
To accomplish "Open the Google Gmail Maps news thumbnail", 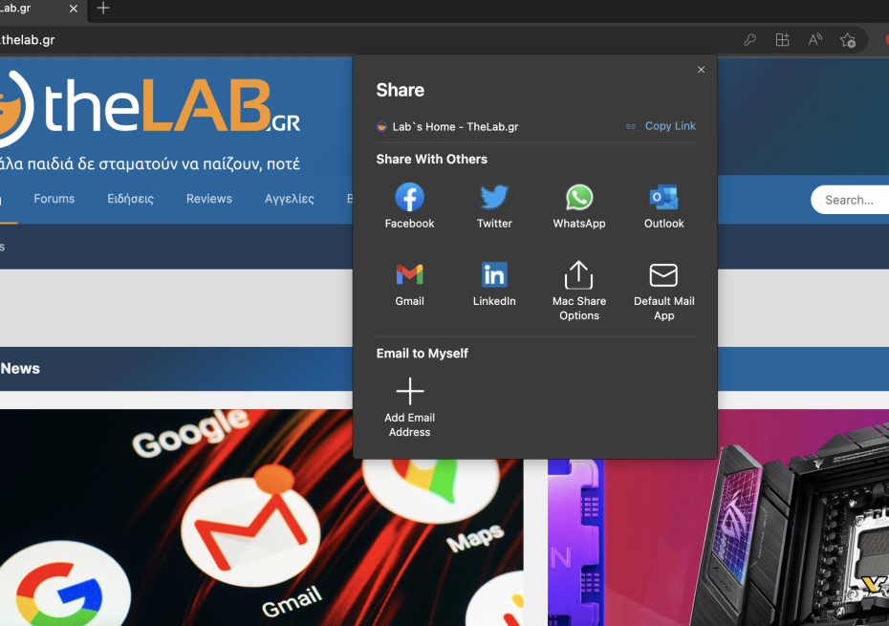I will pos(261,517).
